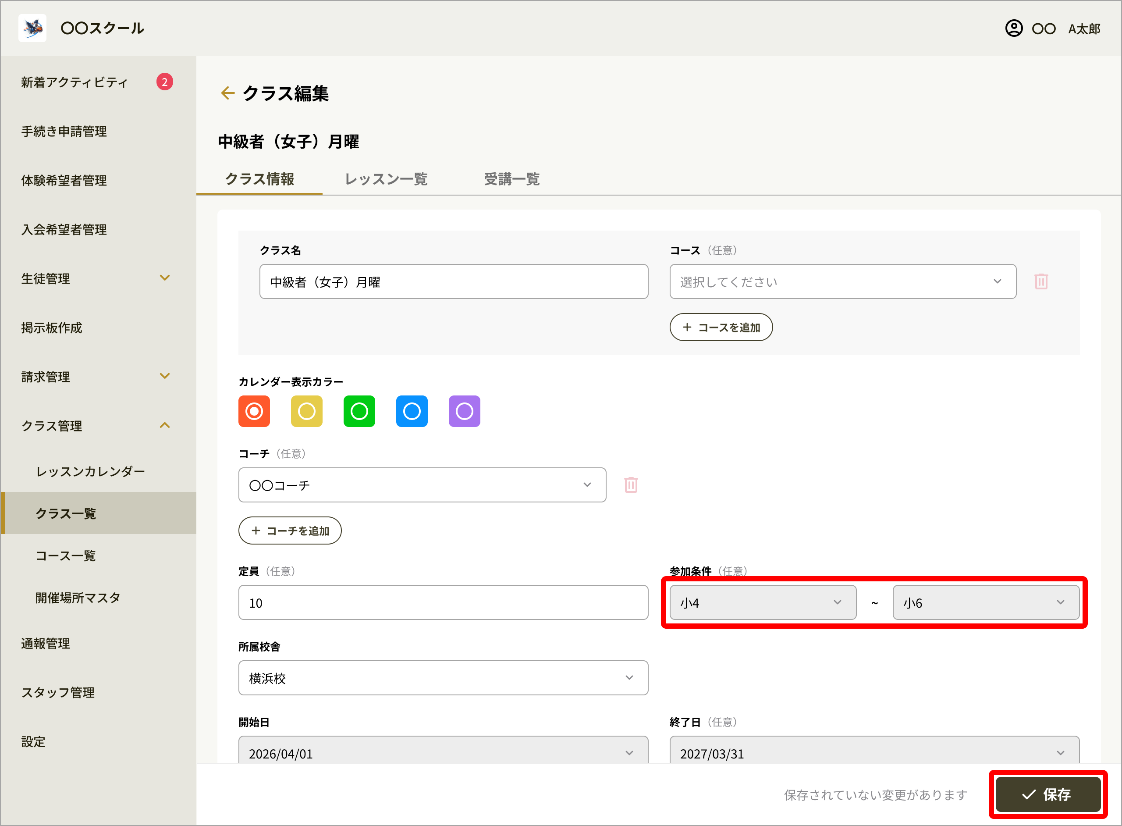
Task: Open the 〇〇コーチ coach dropdown
Action: pyautogui.click(x=423, y=485)
